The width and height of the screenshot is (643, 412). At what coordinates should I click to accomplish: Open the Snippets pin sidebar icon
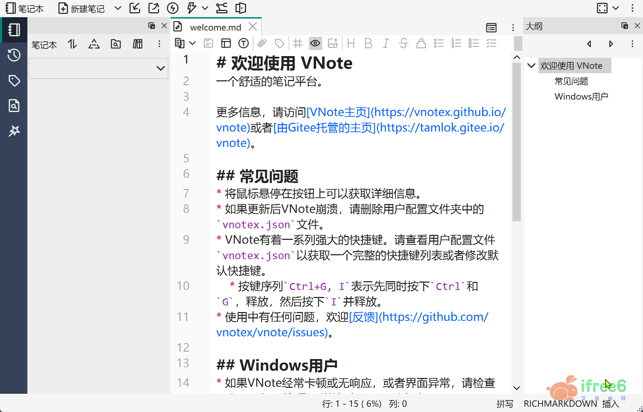[x=14, y=131]
